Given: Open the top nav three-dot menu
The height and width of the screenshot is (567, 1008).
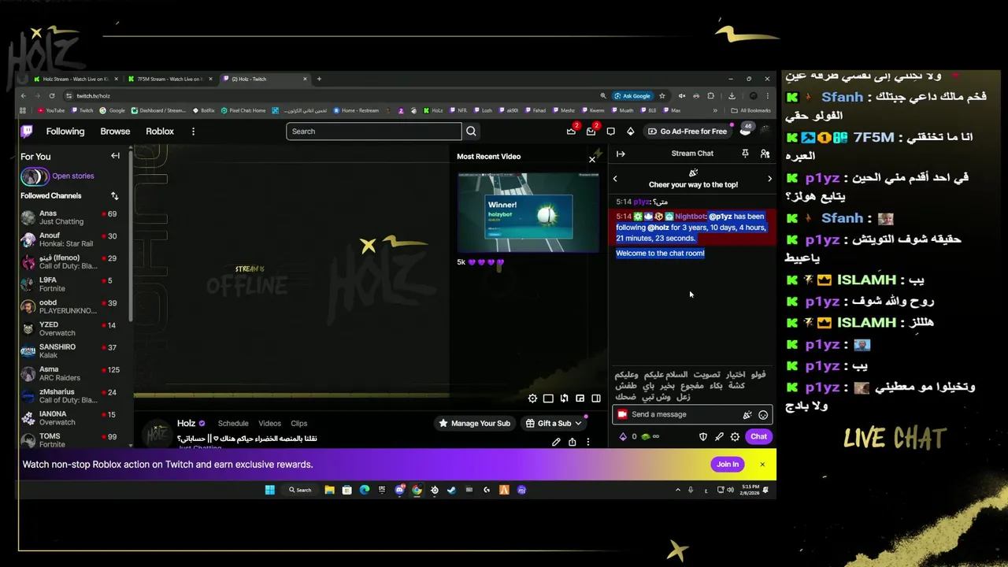Looking at the screenshot, I should 193,132.
